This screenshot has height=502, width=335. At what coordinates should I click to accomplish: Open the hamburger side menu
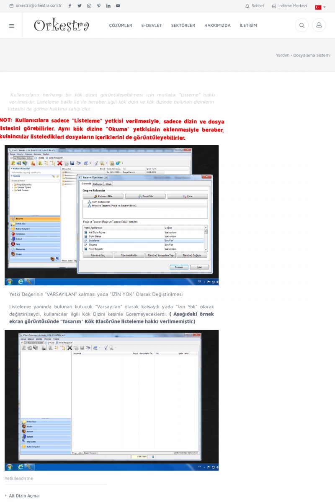pyautogui.click(x=11, y=26)
